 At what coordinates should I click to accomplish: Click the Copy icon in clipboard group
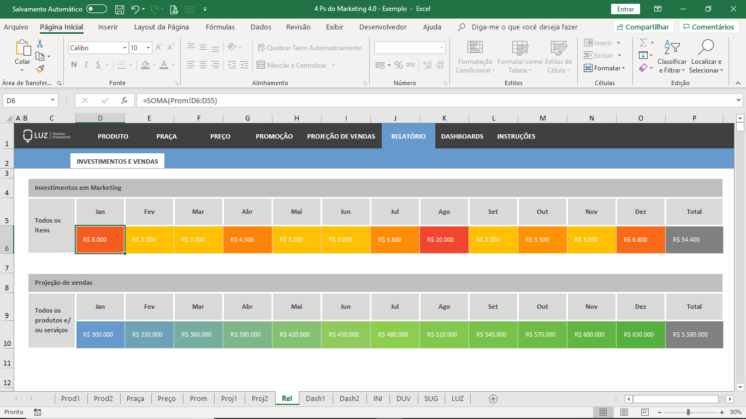pyautogui.click(x=40, y=56)
